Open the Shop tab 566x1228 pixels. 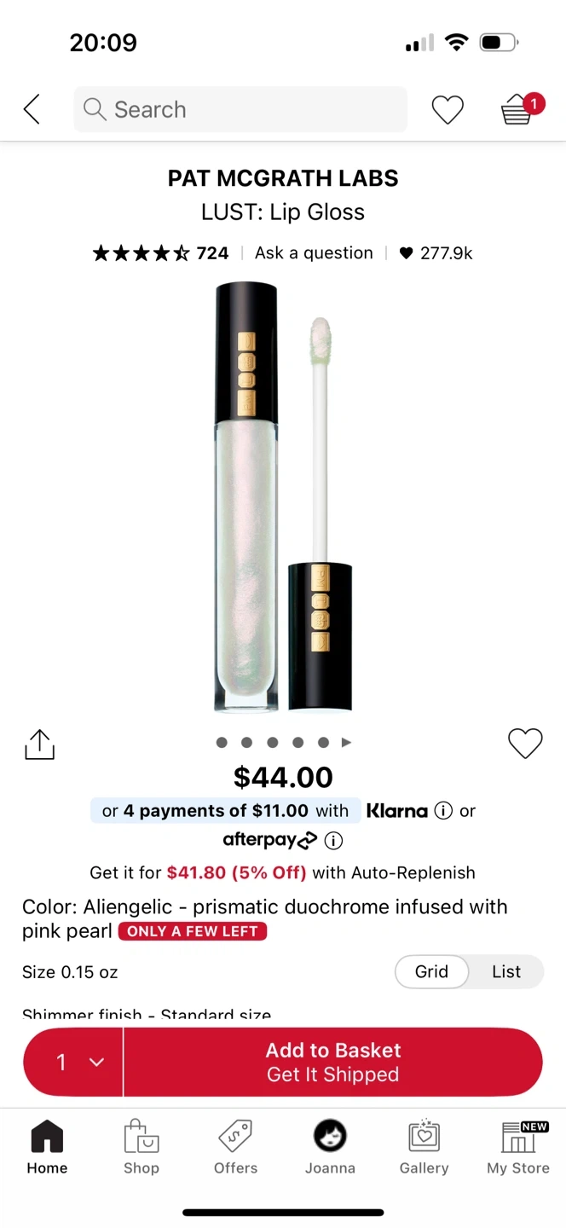tap(141, 1148)
